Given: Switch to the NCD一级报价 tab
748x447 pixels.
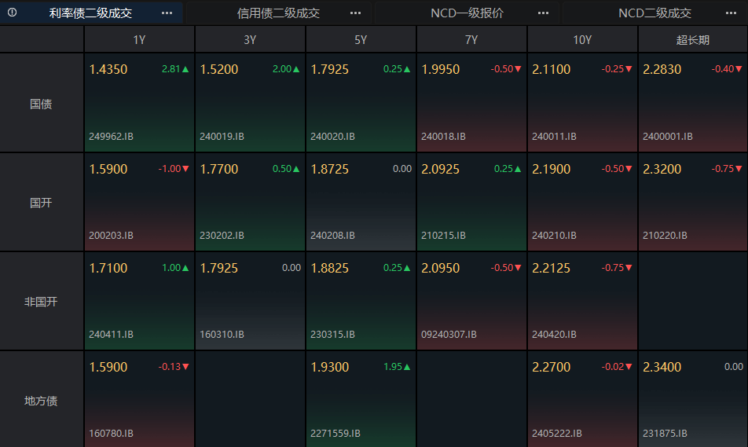Looking at the screenshot, I should 467,13.
